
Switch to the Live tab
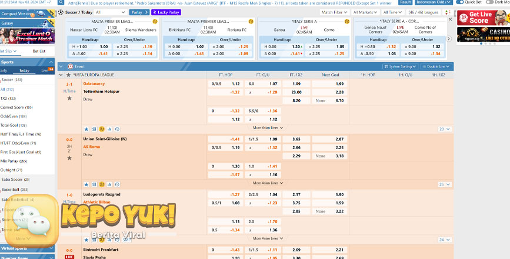tap(45, 70)
